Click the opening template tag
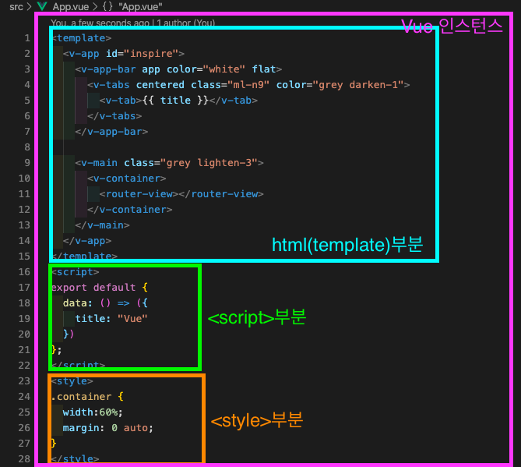Screen dimensions: 521x467 pos(82,38)
